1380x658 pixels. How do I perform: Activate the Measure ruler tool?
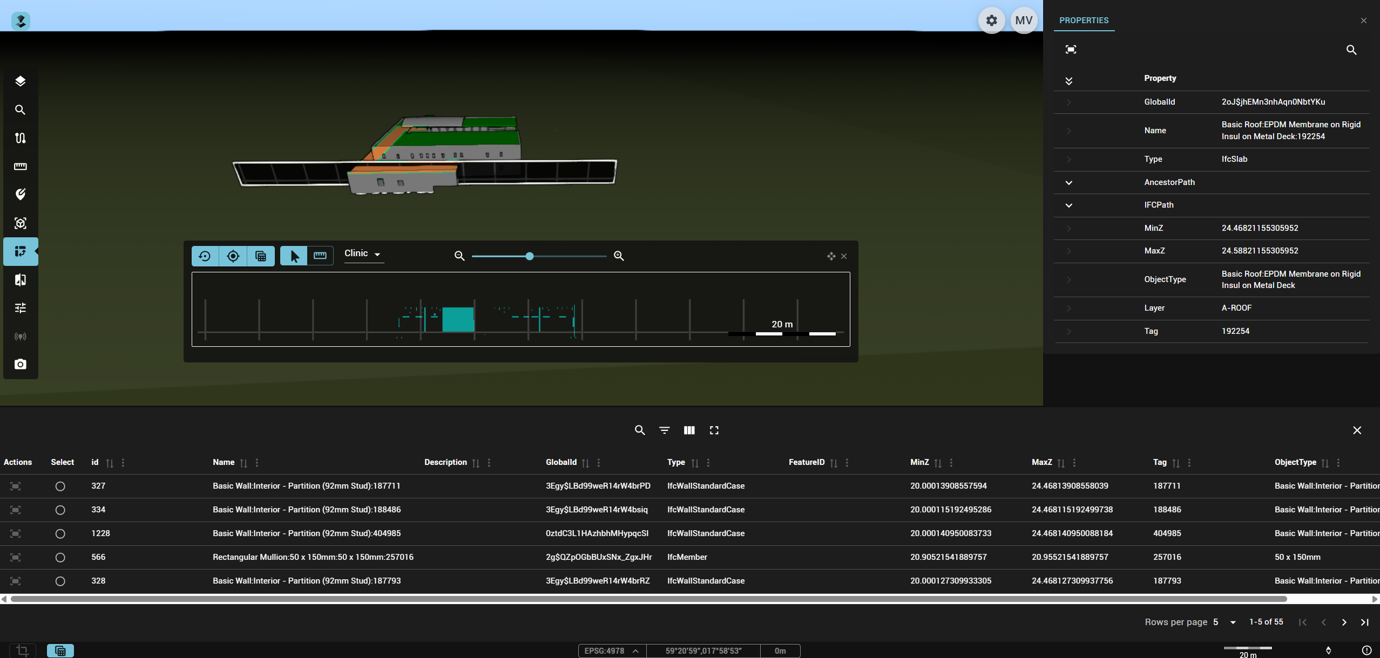(x=21, y=167)
